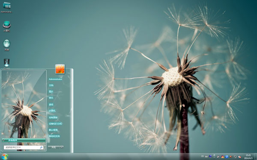Click the keyboard icon in the tray
Viewport: 257px width, 160px height.
pyautogui.click(x=206, y=157)
